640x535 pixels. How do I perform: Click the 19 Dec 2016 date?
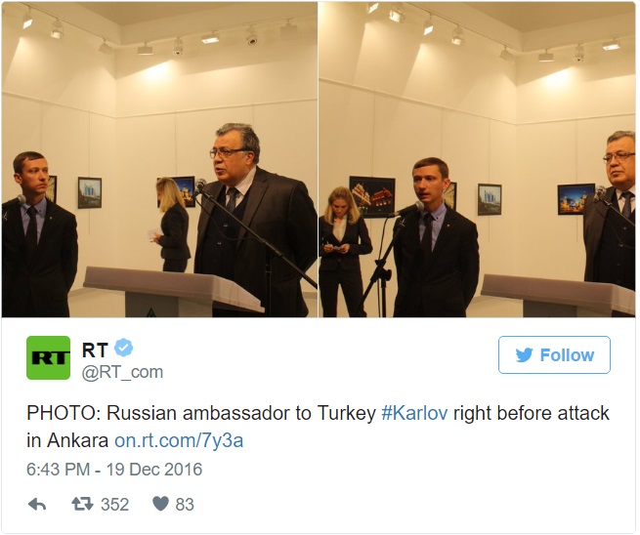click(x=154, y=470)
